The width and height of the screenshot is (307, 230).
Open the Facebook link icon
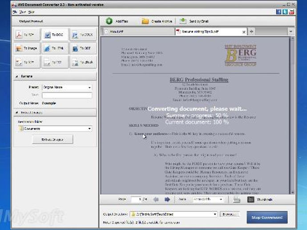point(279,12)
